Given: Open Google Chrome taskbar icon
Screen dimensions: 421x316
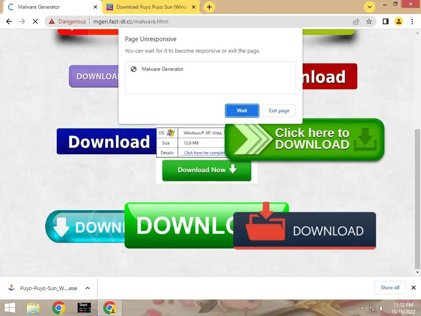Looking at the screenshot, I should [x=58, y=308].
